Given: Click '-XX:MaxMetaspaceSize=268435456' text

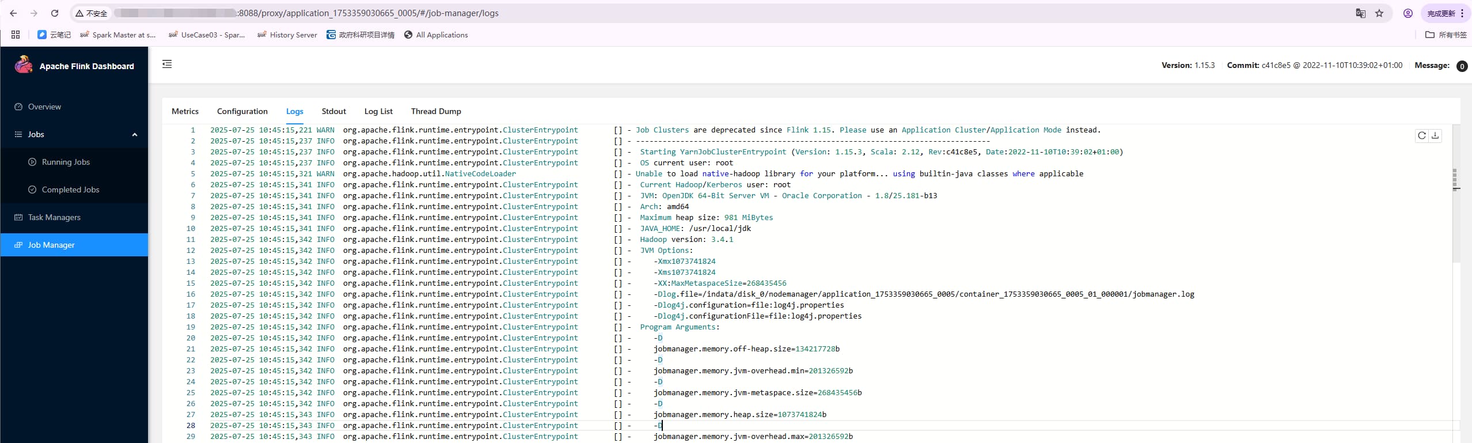Looking at the screenshot, I should point(720,283).
